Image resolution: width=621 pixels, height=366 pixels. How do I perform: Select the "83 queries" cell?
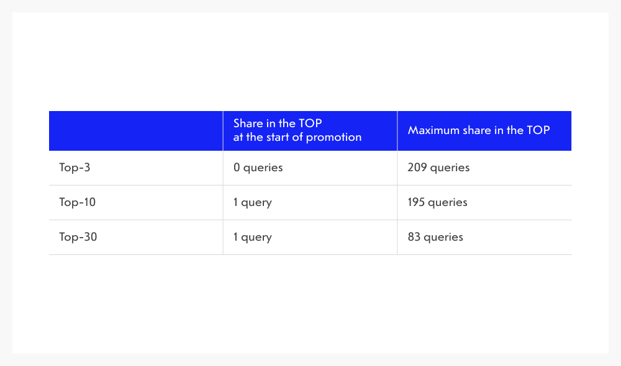point(435,237)
